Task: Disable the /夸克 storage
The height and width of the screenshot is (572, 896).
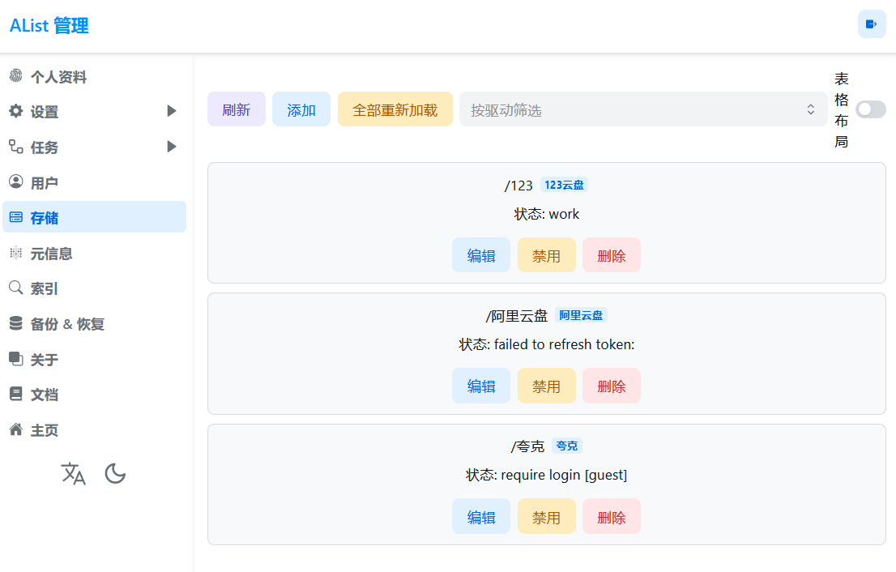Action: point(546,516)
